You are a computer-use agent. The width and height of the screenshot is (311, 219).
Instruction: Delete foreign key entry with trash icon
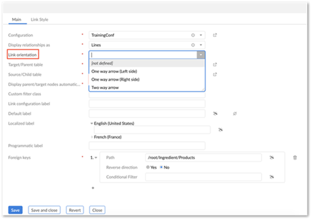[x=295, y=157]
